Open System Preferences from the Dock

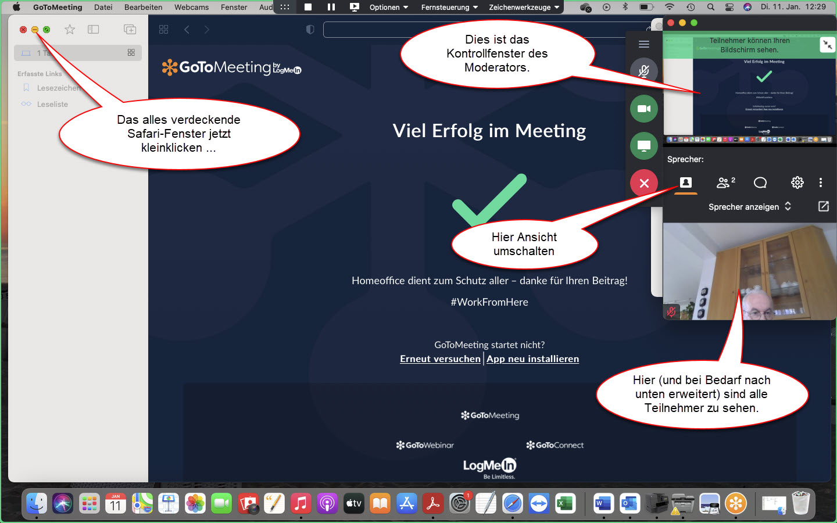point(460,503)
